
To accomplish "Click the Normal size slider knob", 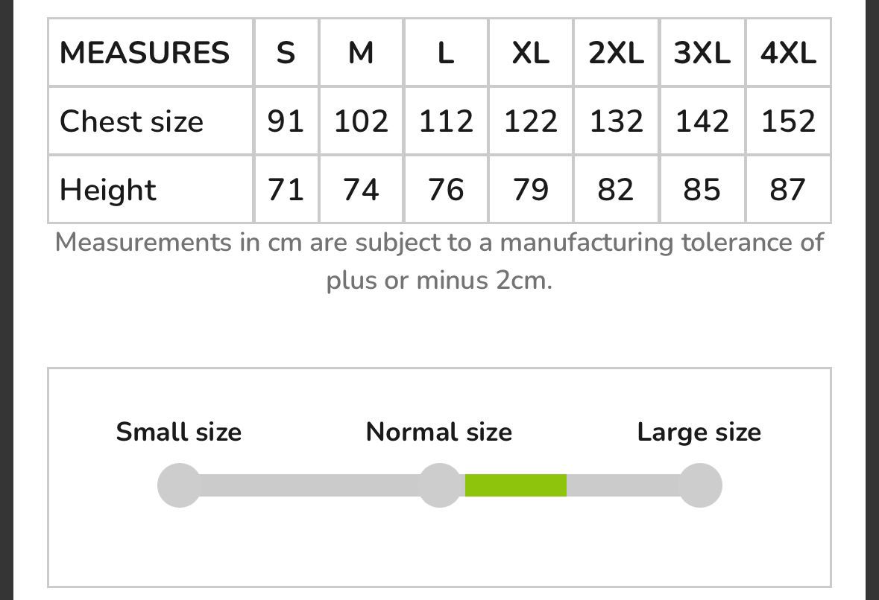I will pyautogui.click(x=441, y=485).
